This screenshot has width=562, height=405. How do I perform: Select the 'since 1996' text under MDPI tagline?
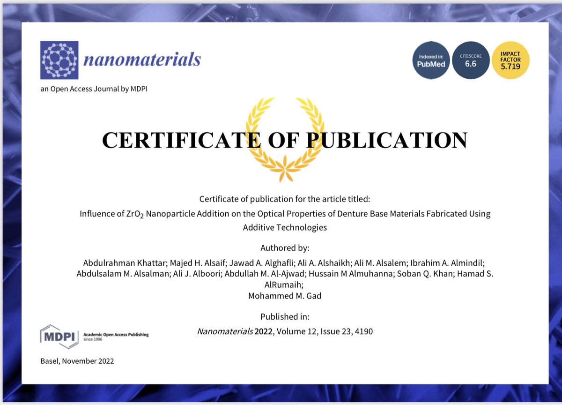coord(92,338)
